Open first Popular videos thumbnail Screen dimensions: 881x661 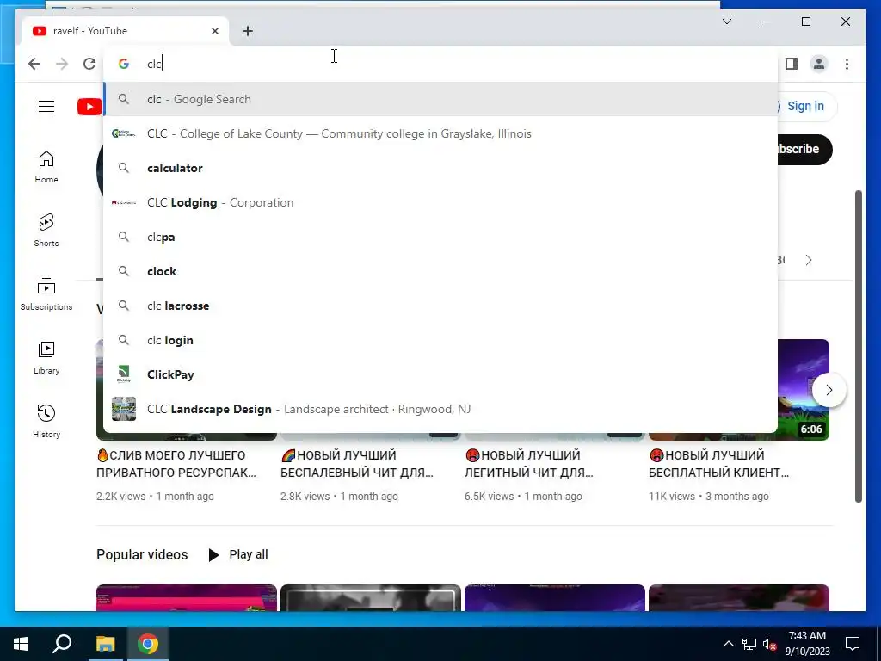click(187, 597)
